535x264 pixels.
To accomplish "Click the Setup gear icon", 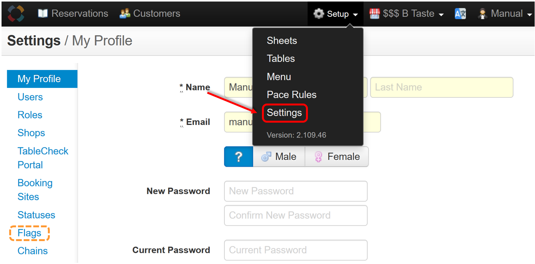I will (x=318, y=14).
